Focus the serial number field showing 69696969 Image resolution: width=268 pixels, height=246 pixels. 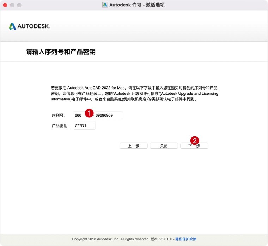(109, 115)
